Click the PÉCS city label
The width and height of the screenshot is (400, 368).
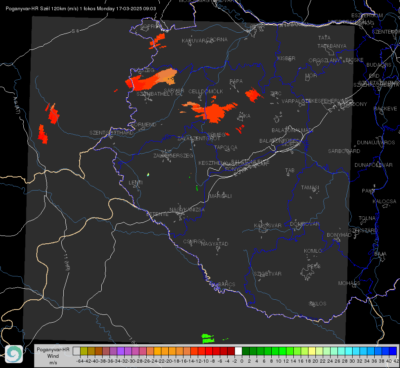click(314, 266)
